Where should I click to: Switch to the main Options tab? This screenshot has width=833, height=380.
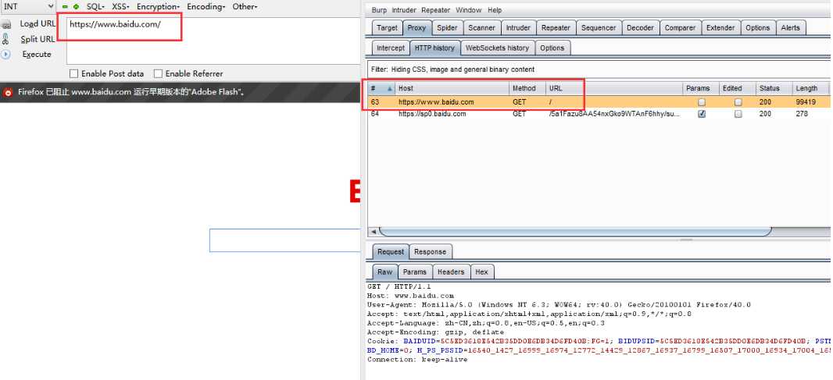757,28
